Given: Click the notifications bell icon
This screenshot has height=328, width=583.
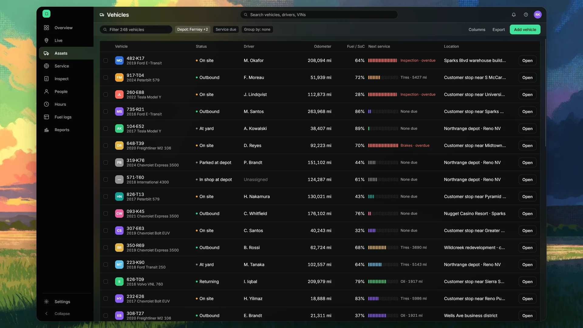Looking at the screenshot, I should click(x=514, y=15).
